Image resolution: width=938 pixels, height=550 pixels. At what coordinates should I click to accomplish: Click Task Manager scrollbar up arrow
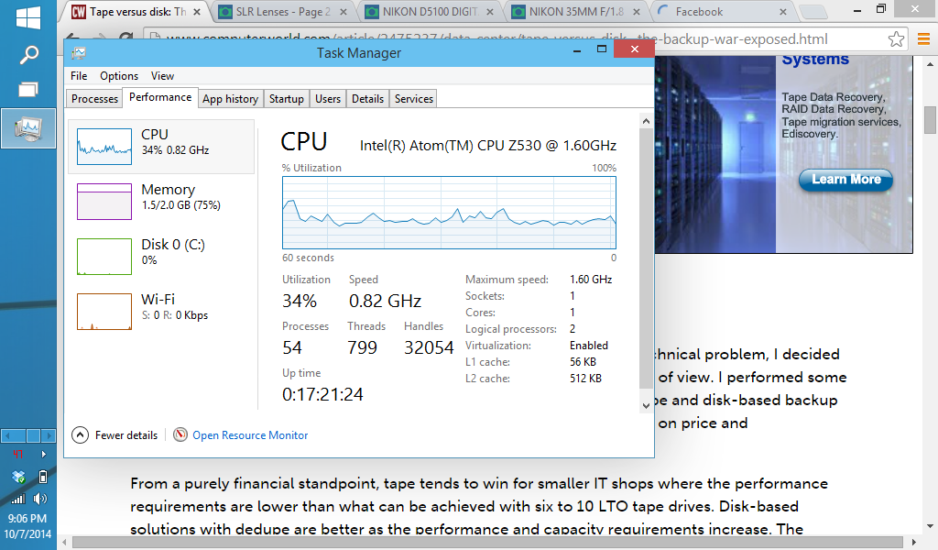(646, 122)
